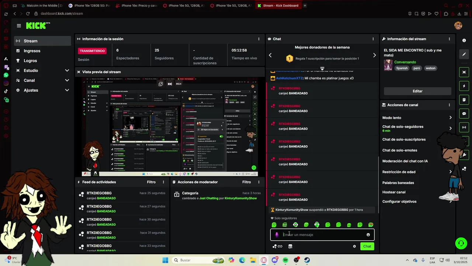Screen dimensions: 472x266
Task: Click the pencil edit icon in the right sidebar
Action: [464, 54]
